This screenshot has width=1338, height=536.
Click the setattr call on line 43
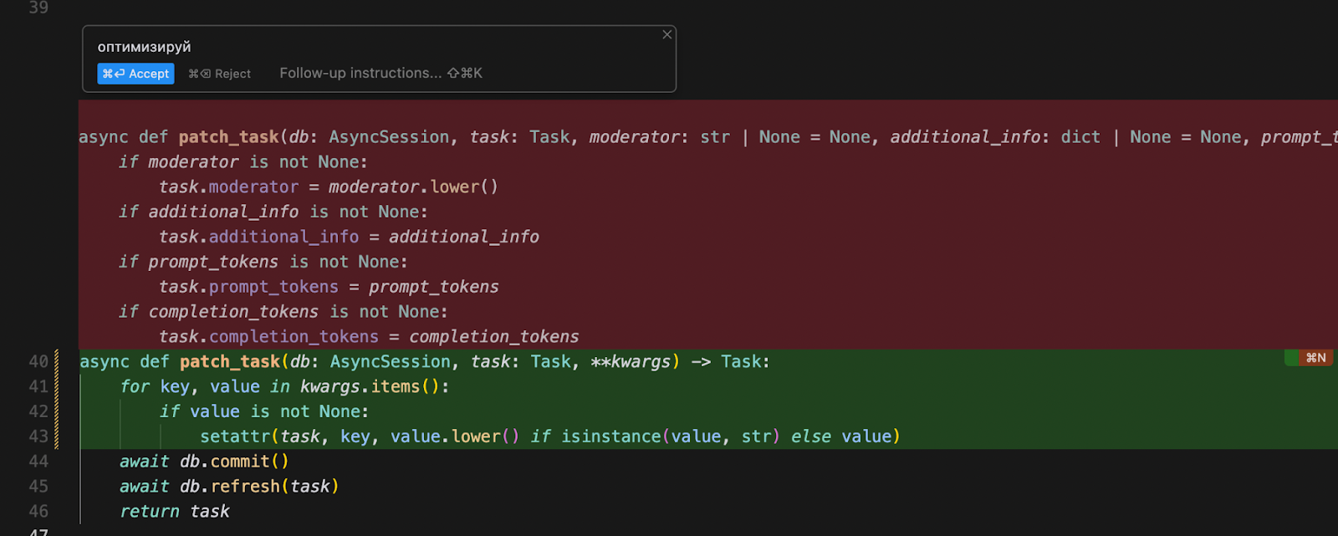[x=235, y=436]
